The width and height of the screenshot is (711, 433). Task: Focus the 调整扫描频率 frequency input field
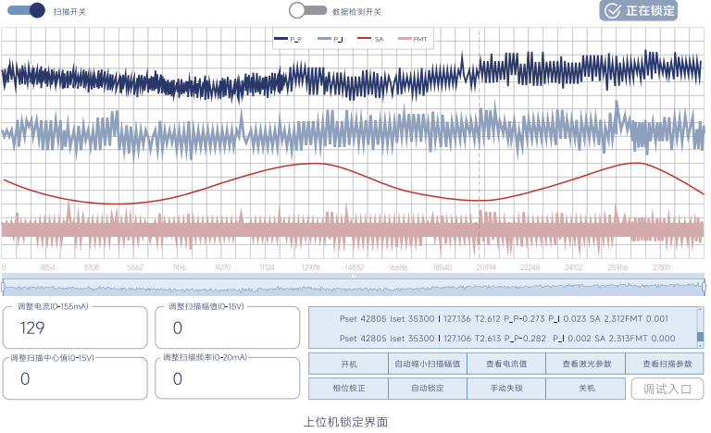pos(227,377)
